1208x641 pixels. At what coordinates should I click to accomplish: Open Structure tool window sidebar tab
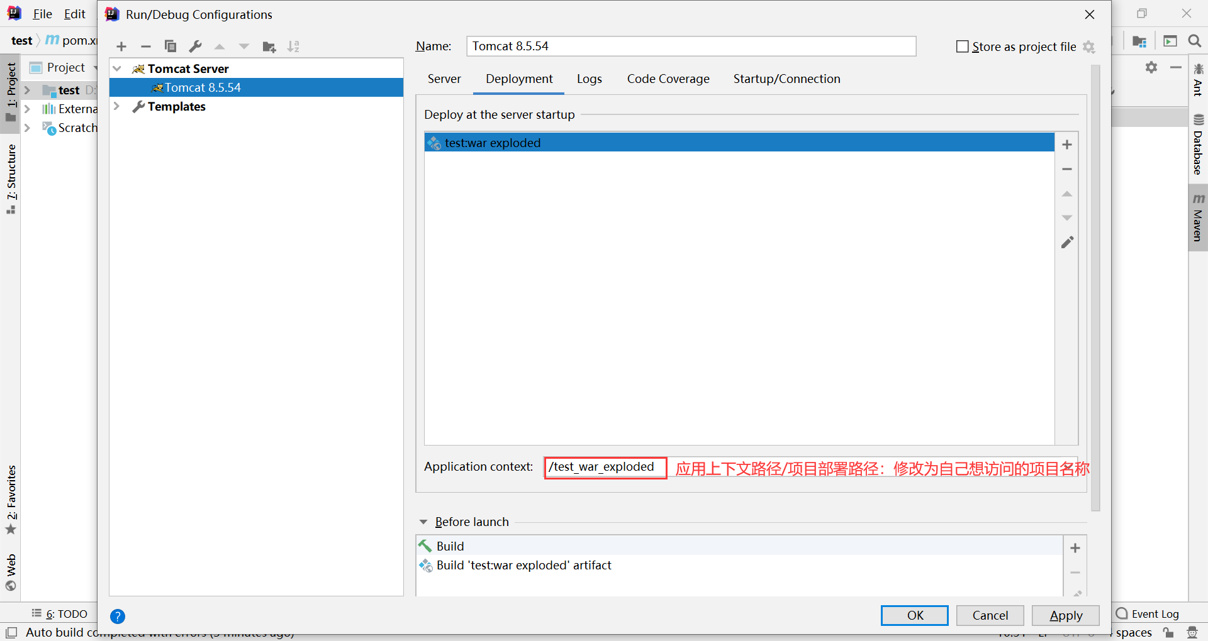click(x=11, y=179)
